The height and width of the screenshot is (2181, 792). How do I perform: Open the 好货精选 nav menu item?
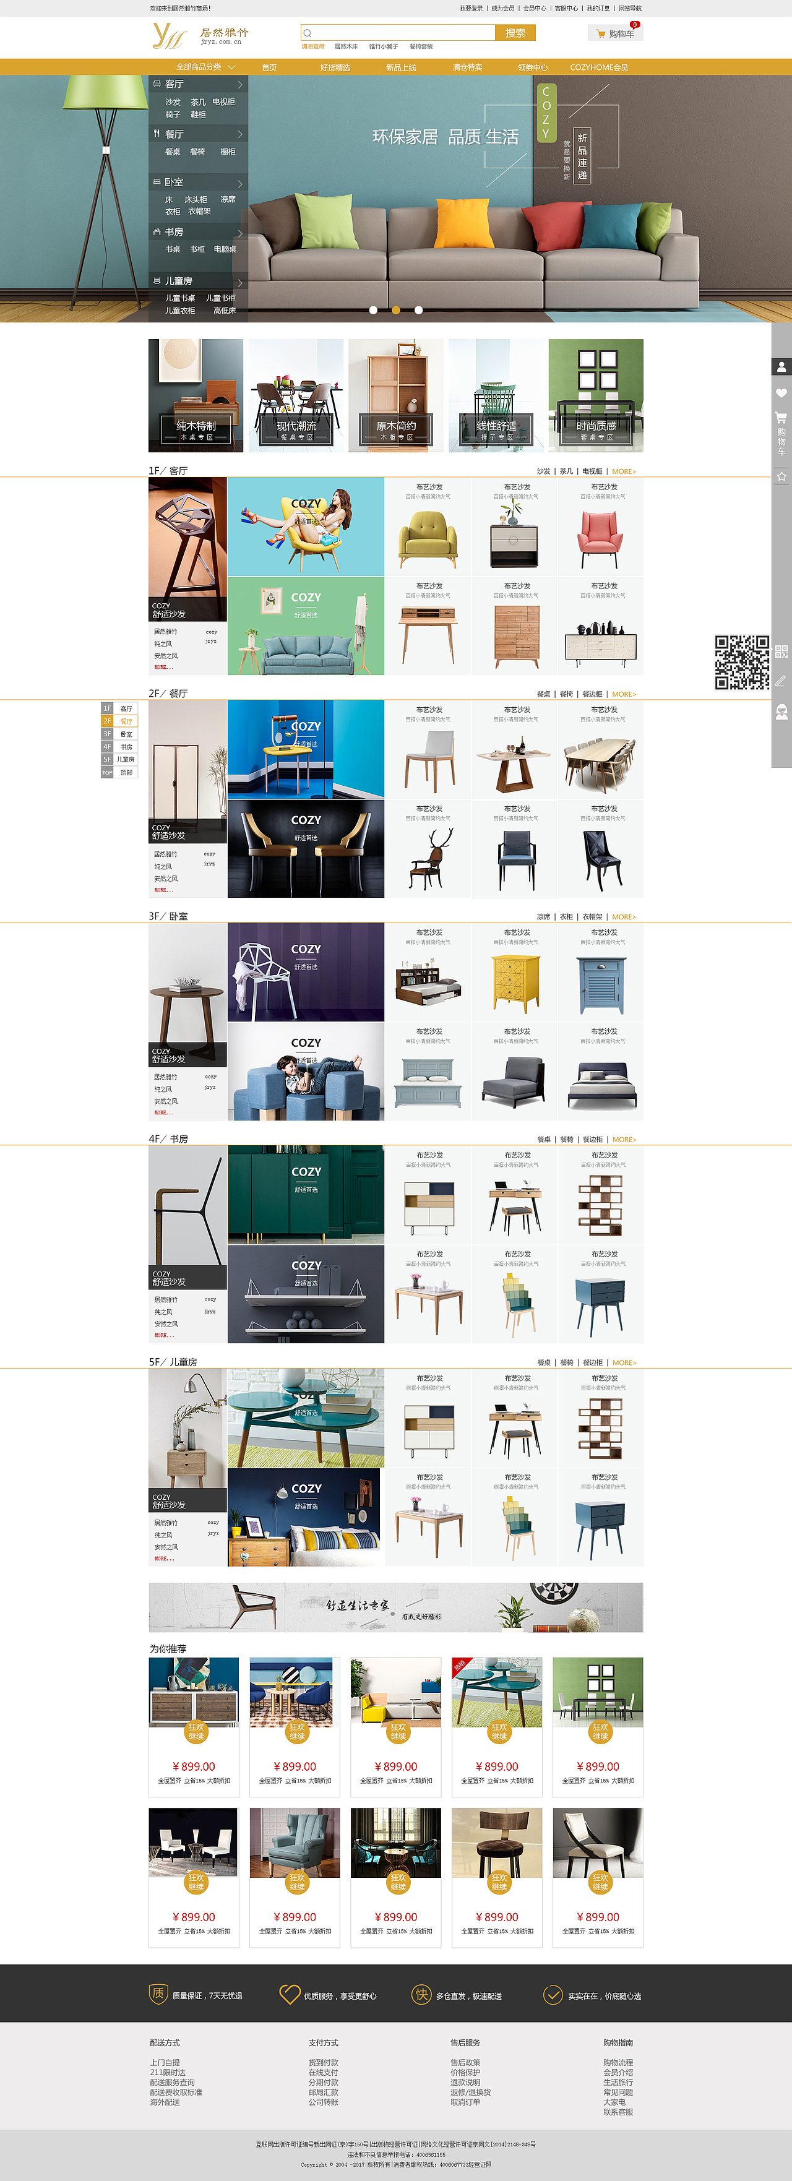[335, 67]
